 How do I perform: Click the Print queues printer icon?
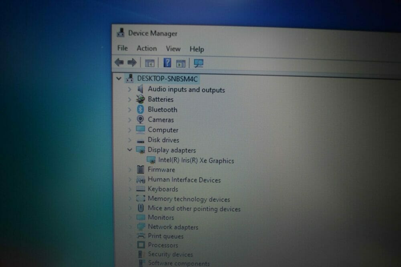(141, 236)
